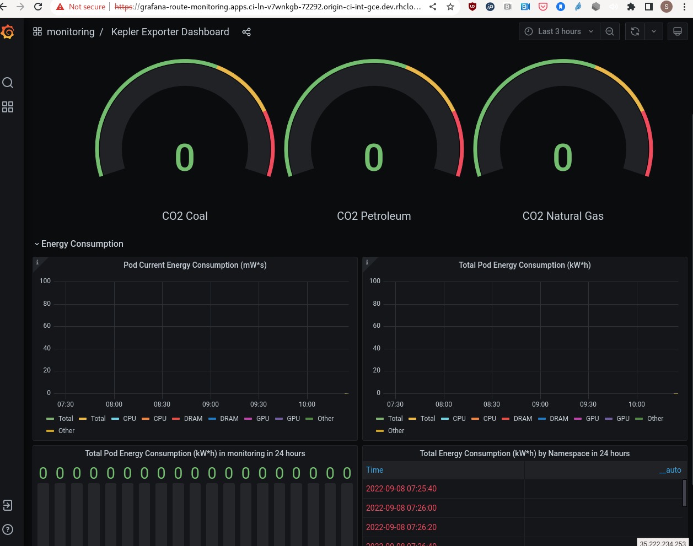The height and width of the screenshot is (546, 693).
Task: Cycle view mode with monitor icon
Action: click(x=678, y=31)
